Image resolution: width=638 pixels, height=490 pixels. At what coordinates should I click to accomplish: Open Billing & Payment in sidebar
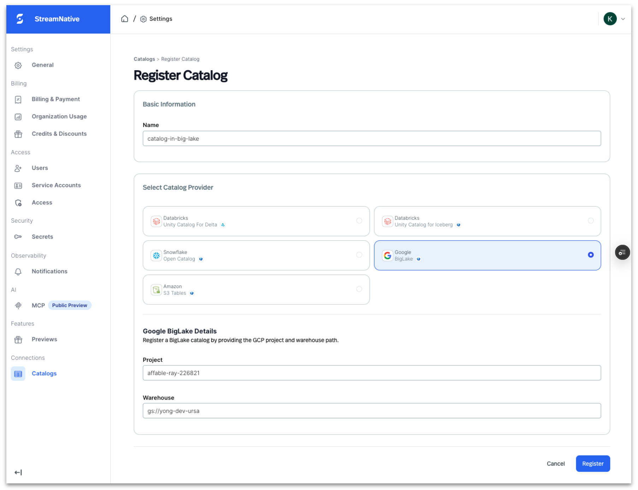tap(55, 99)
